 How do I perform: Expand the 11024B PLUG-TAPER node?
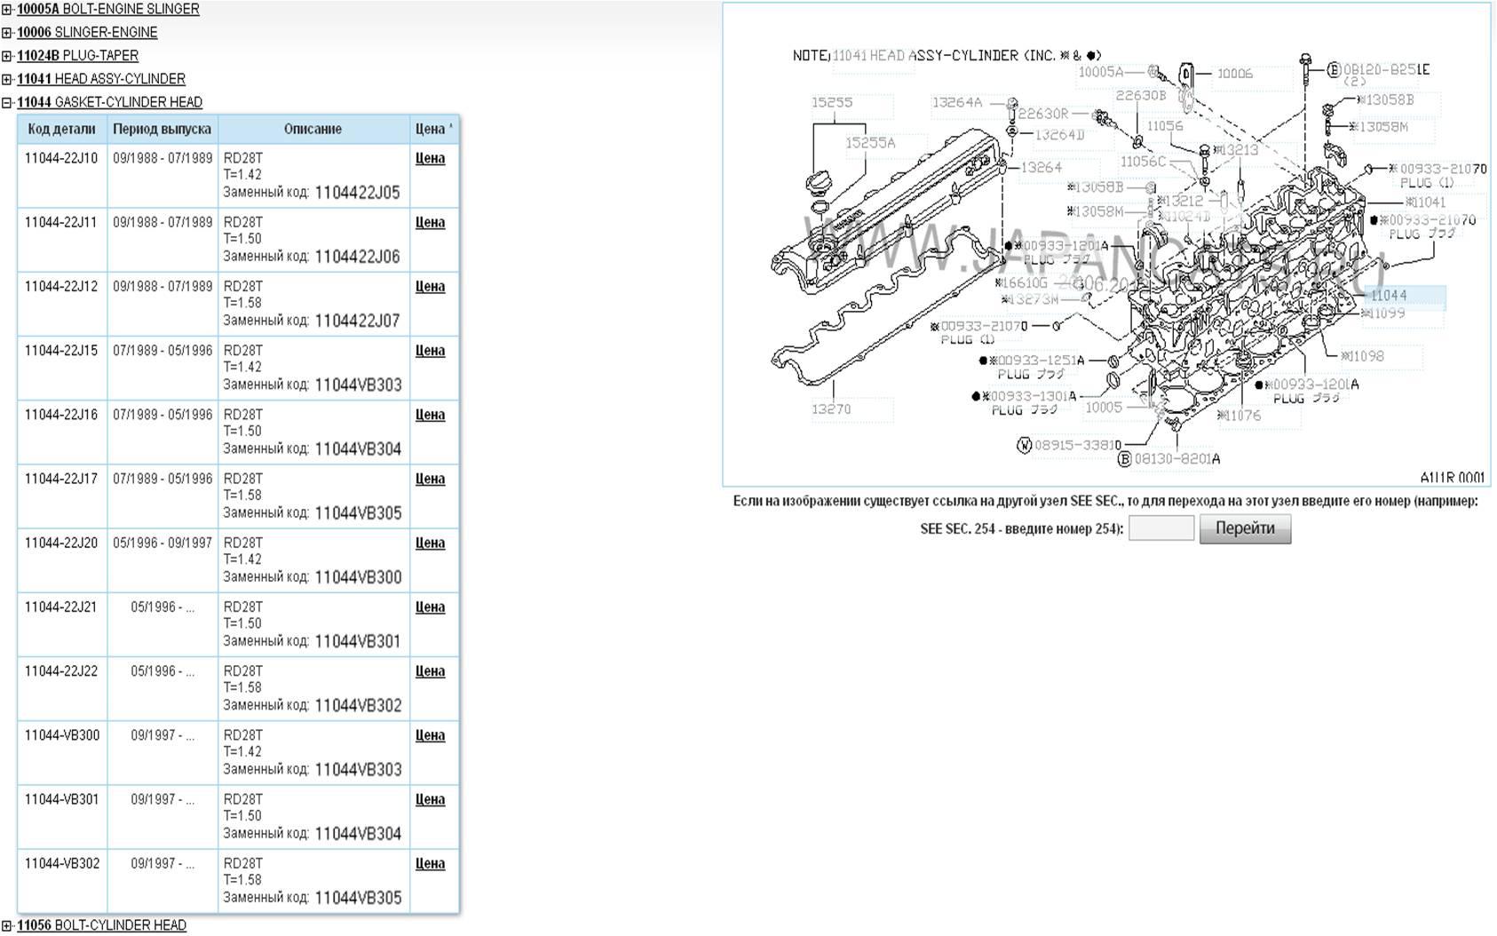[7, 56]
